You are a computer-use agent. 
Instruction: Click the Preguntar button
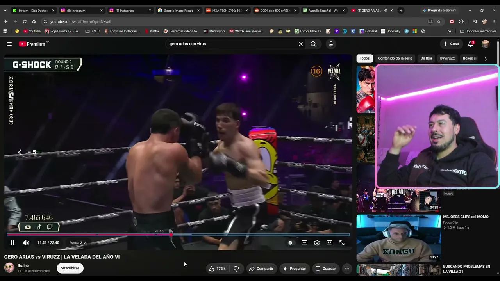[x=294, y=269]
